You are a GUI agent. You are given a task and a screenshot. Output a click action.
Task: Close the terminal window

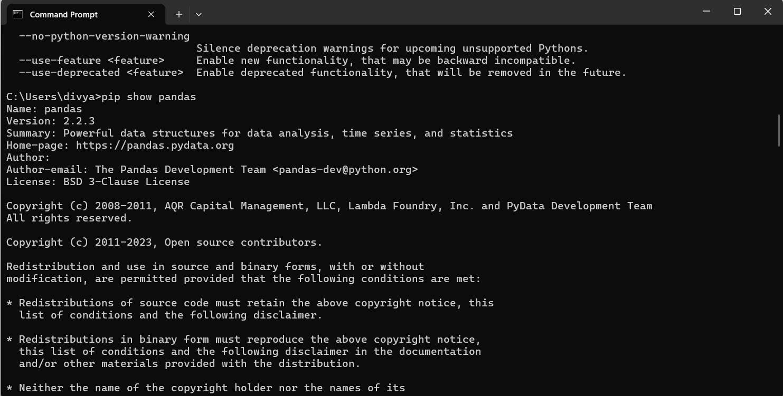(768, 12)
